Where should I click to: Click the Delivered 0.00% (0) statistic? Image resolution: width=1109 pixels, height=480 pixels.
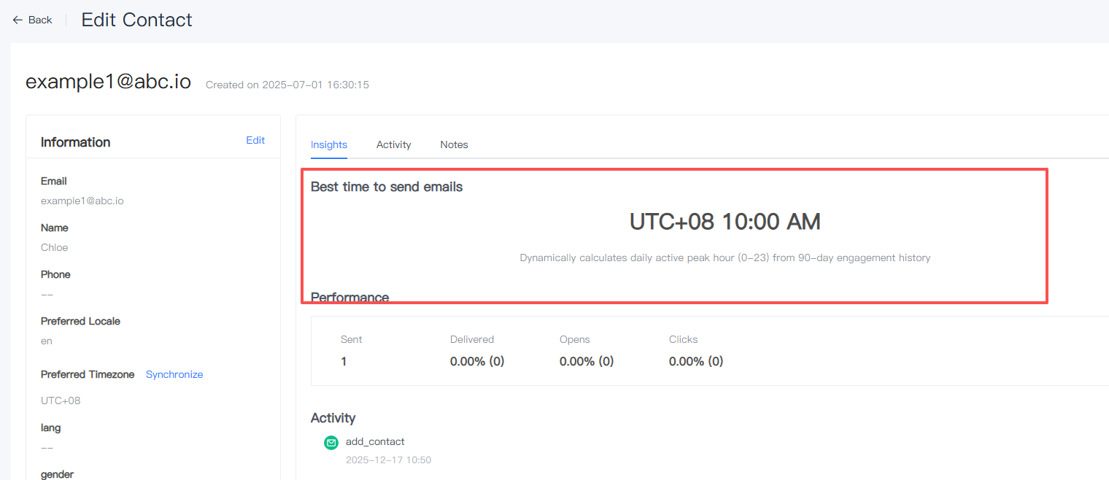(477, 361)
